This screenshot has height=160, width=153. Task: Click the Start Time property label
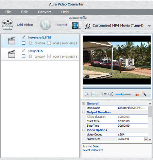(93, 121)
